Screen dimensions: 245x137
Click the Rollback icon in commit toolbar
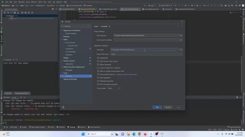tap(8, 13)
